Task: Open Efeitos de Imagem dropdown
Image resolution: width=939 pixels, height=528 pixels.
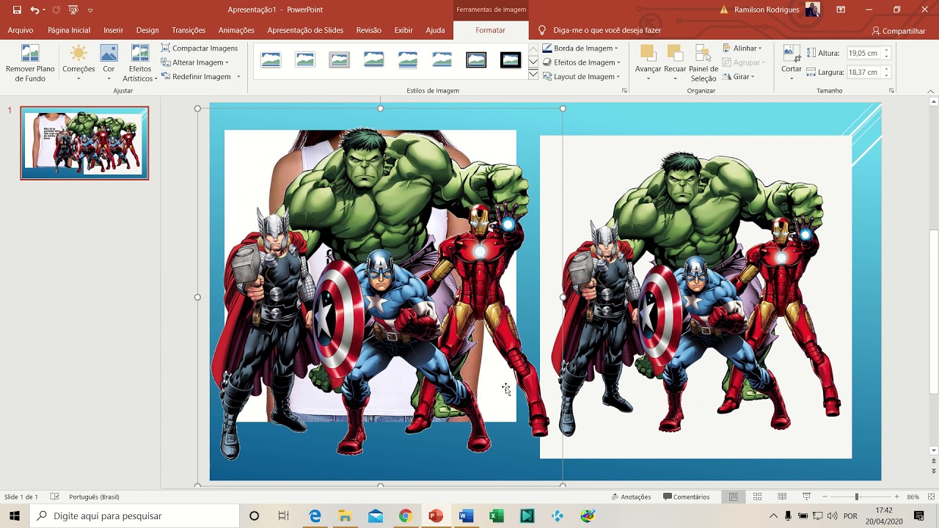Action: coord(580,62)
